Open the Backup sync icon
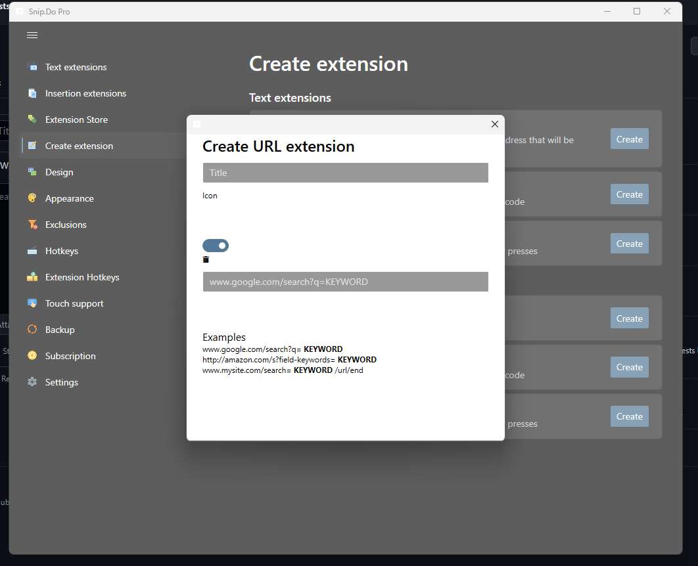The width and height of the screenshot is (698, 566). coord(32,329)
